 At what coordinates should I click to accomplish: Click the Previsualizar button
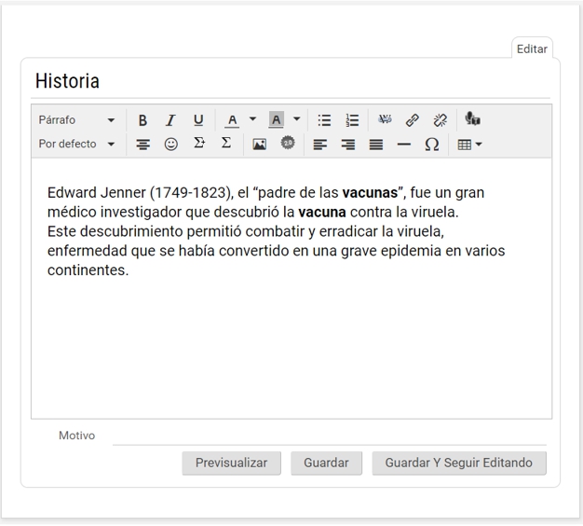231,463
